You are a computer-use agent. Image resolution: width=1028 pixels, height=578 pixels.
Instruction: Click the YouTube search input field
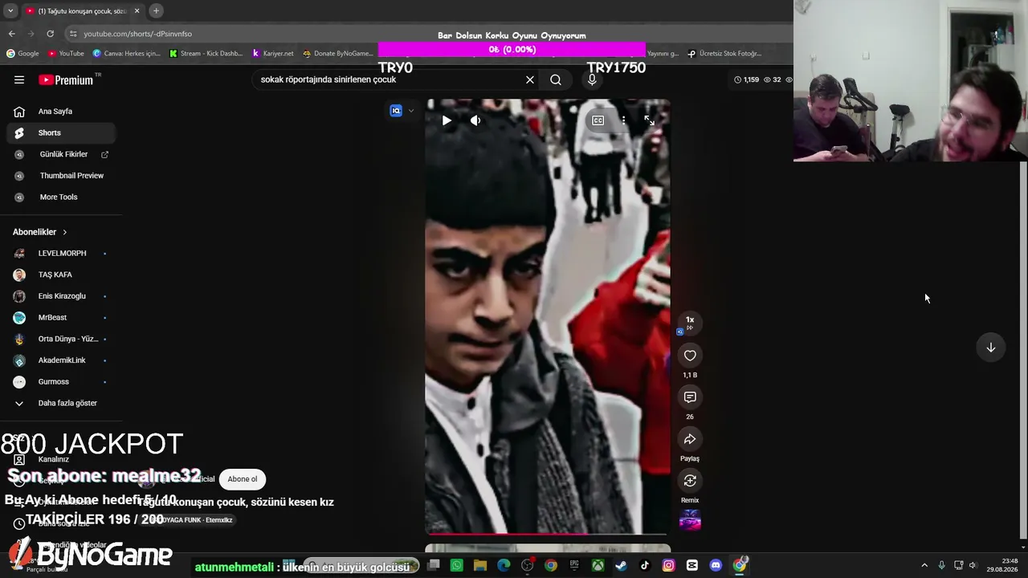pyautogui.click(x=390, y=79)
